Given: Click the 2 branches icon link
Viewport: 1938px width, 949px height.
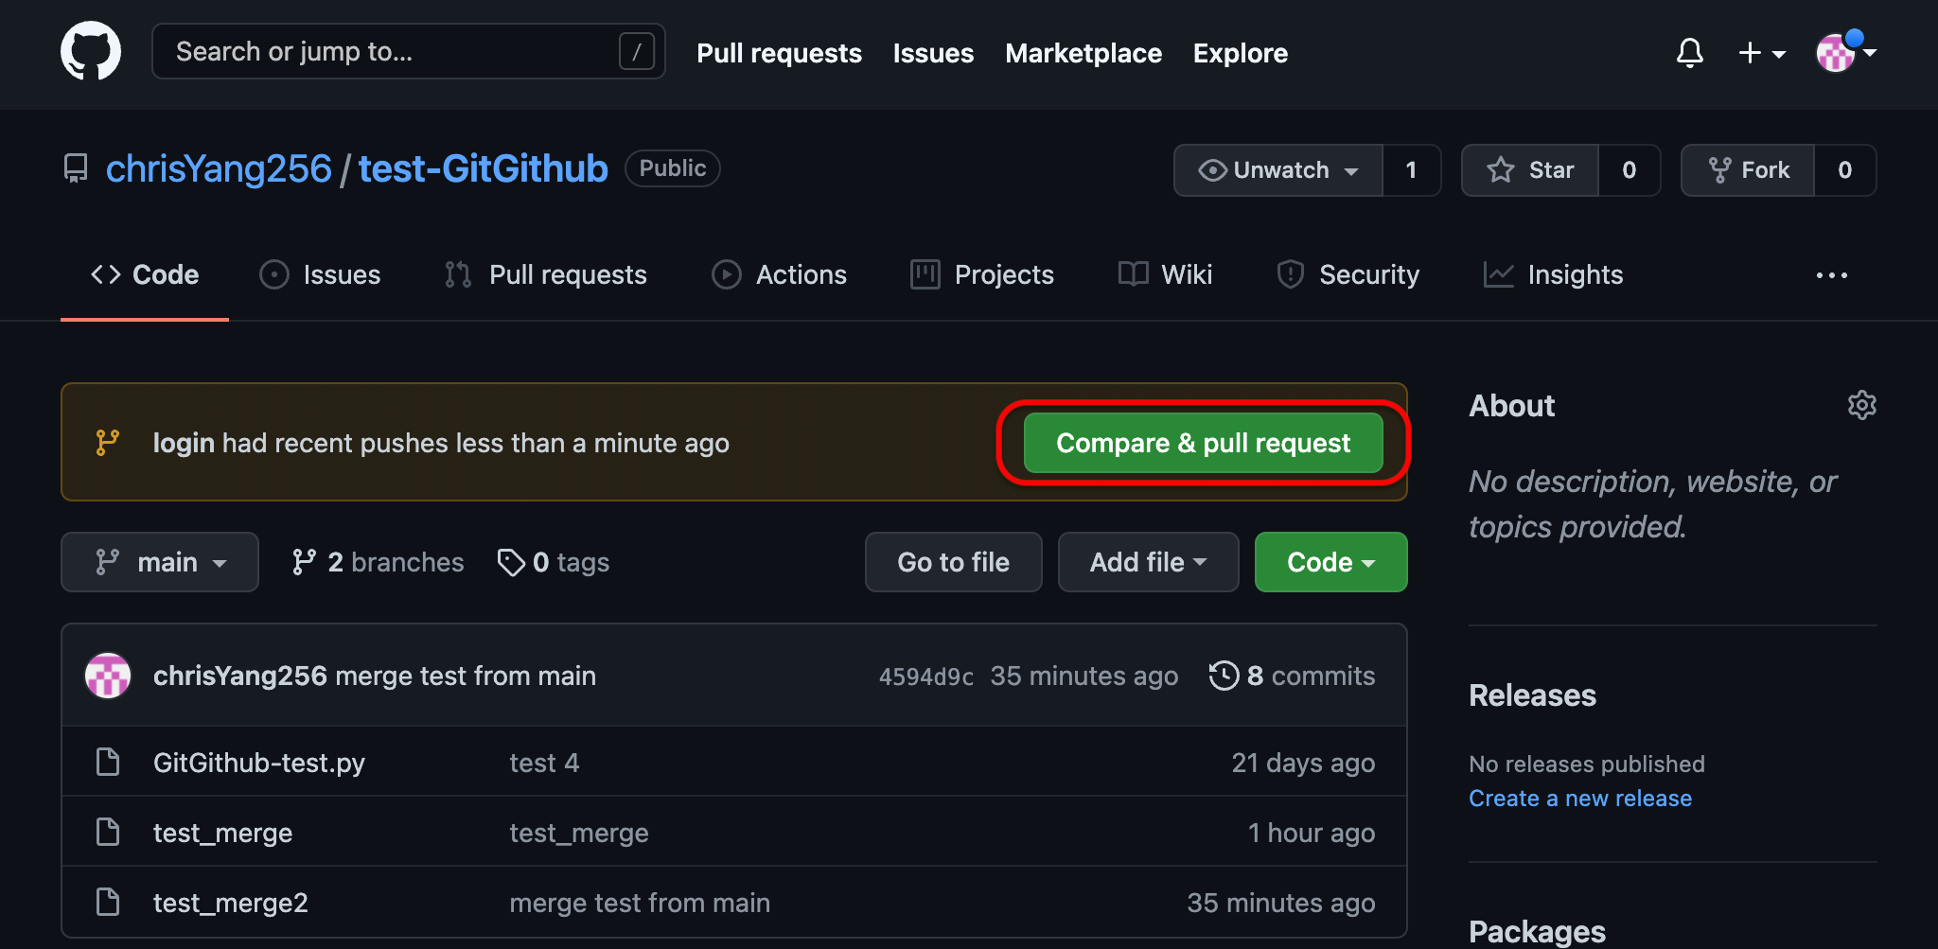Looking at the screenshot, I should (x=304, y=562).
